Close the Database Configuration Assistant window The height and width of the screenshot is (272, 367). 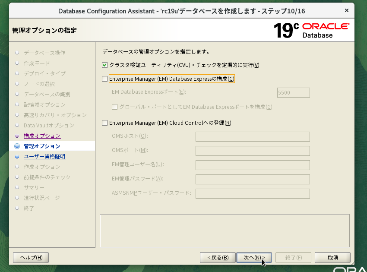coord(347,10)
